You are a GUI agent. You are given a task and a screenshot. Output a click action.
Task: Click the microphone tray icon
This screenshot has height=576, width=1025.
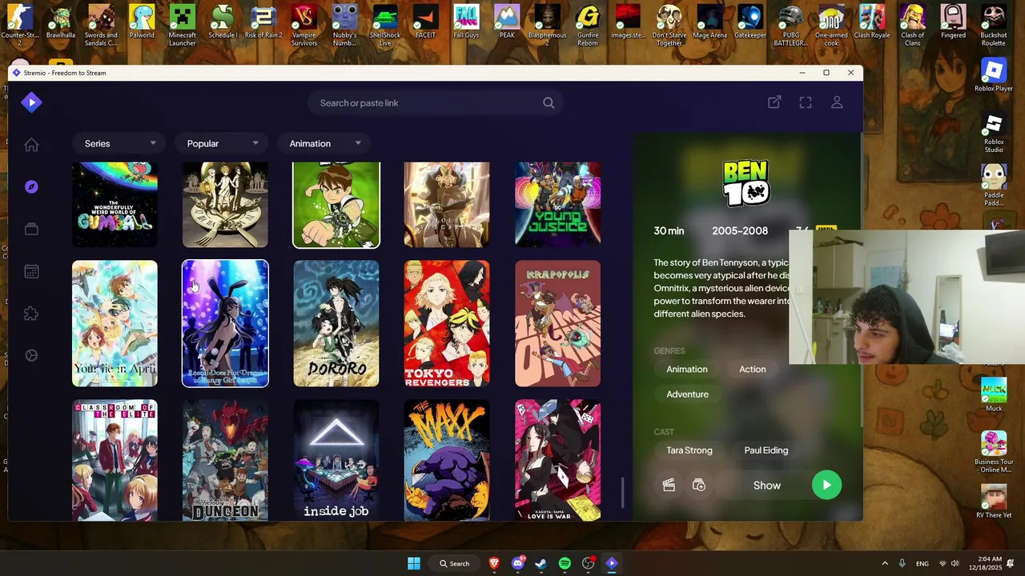click(902, 563)
